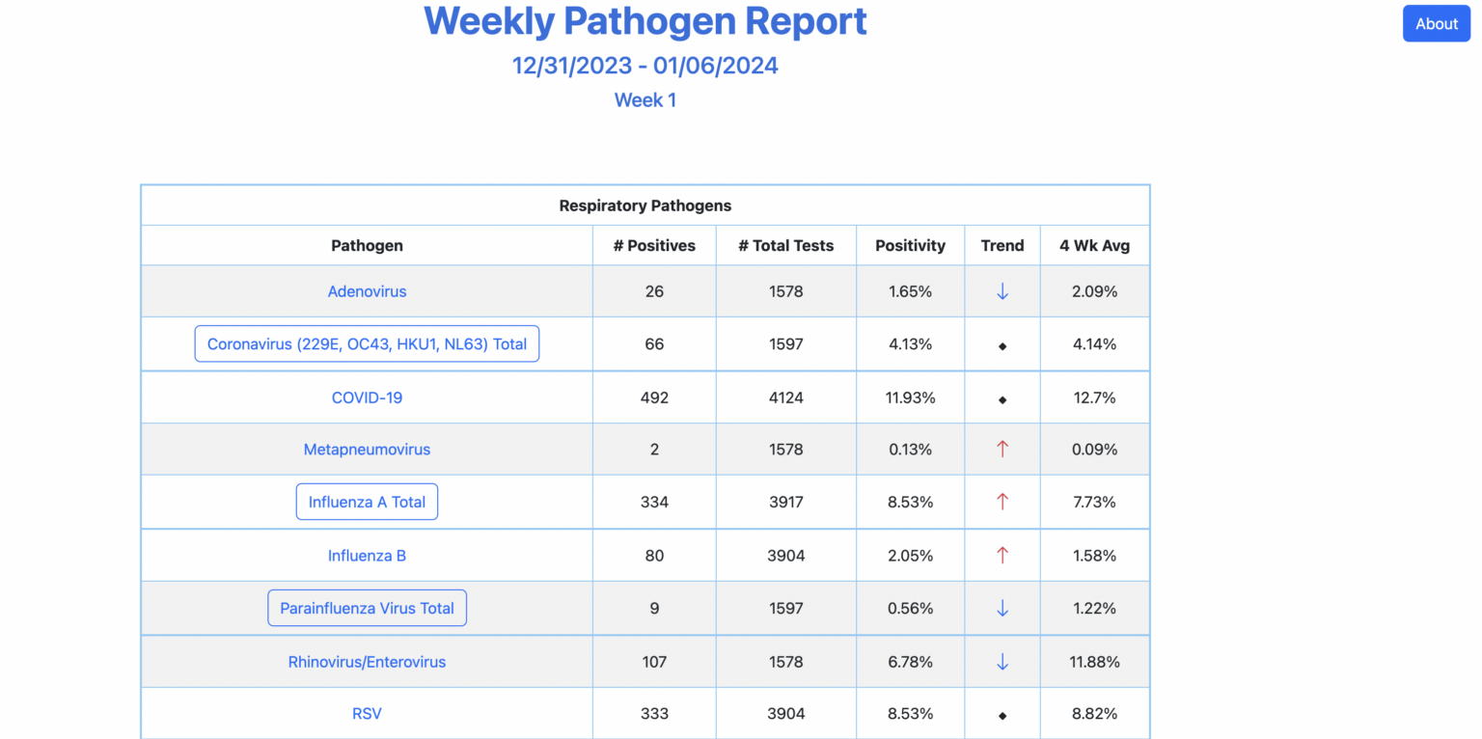Click the upward trend arrow for Metapneumovirus
This screenshot has width=1482, height=739.
(1002, 449)
